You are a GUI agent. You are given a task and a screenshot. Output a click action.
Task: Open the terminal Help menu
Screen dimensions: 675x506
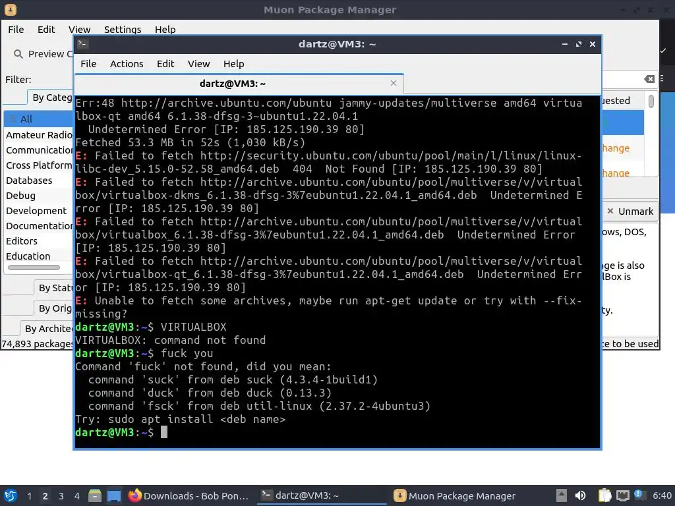tap(234, 64)
